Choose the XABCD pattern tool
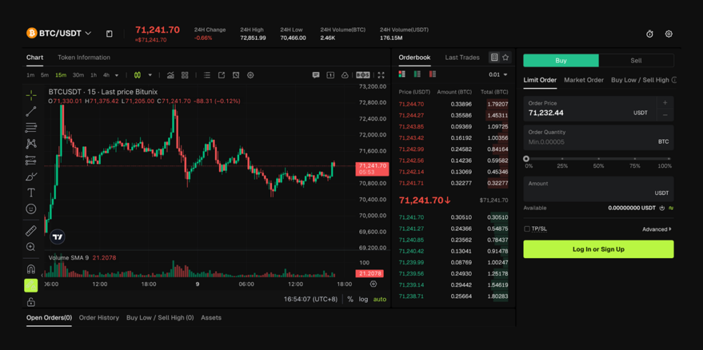 (31, 143)
